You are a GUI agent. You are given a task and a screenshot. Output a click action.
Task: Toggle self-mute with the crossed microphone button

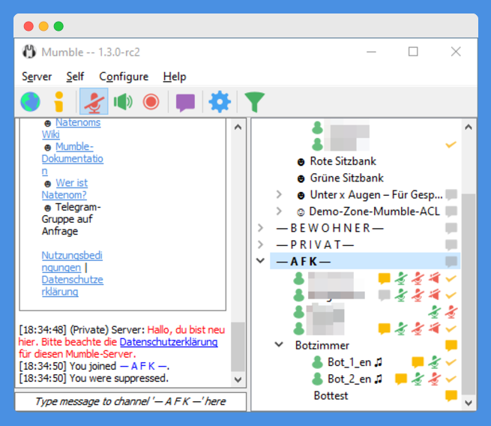(x=94, y=101)
